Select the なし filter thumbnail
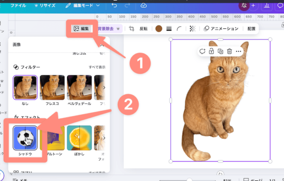This screenshot has width=284, height=181. pyautogui.click(x=25, y=87)
